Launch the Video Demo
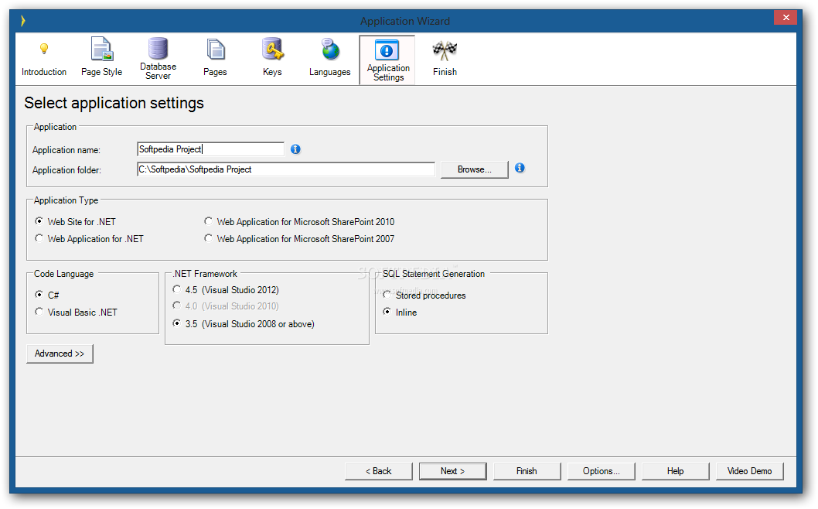This screenshot has width=818, height=509. click(x=750, y=471)
